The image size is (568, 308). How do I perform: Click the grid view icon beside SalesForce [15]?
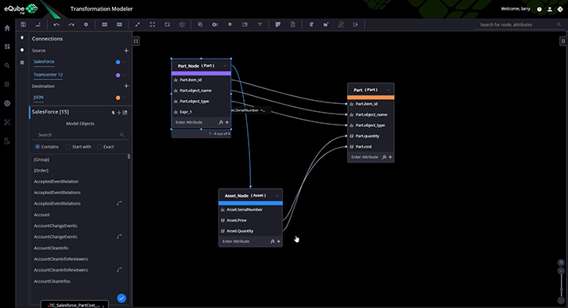[x=125, y=113]
